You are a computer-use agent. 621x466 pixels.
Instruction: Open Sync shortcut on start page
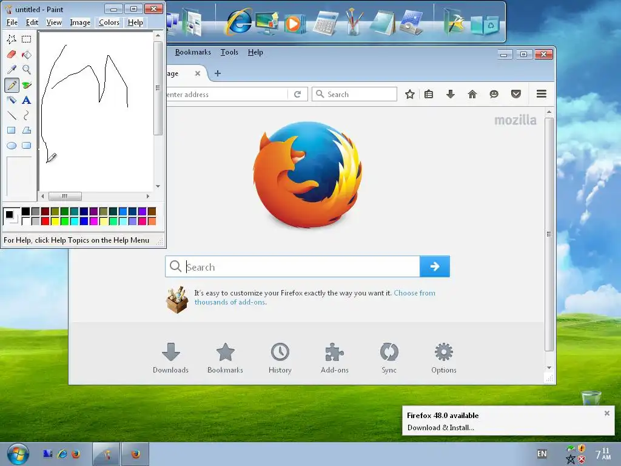click(389, 358)
